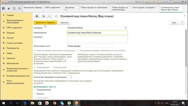Open the notification center icon

183,103
